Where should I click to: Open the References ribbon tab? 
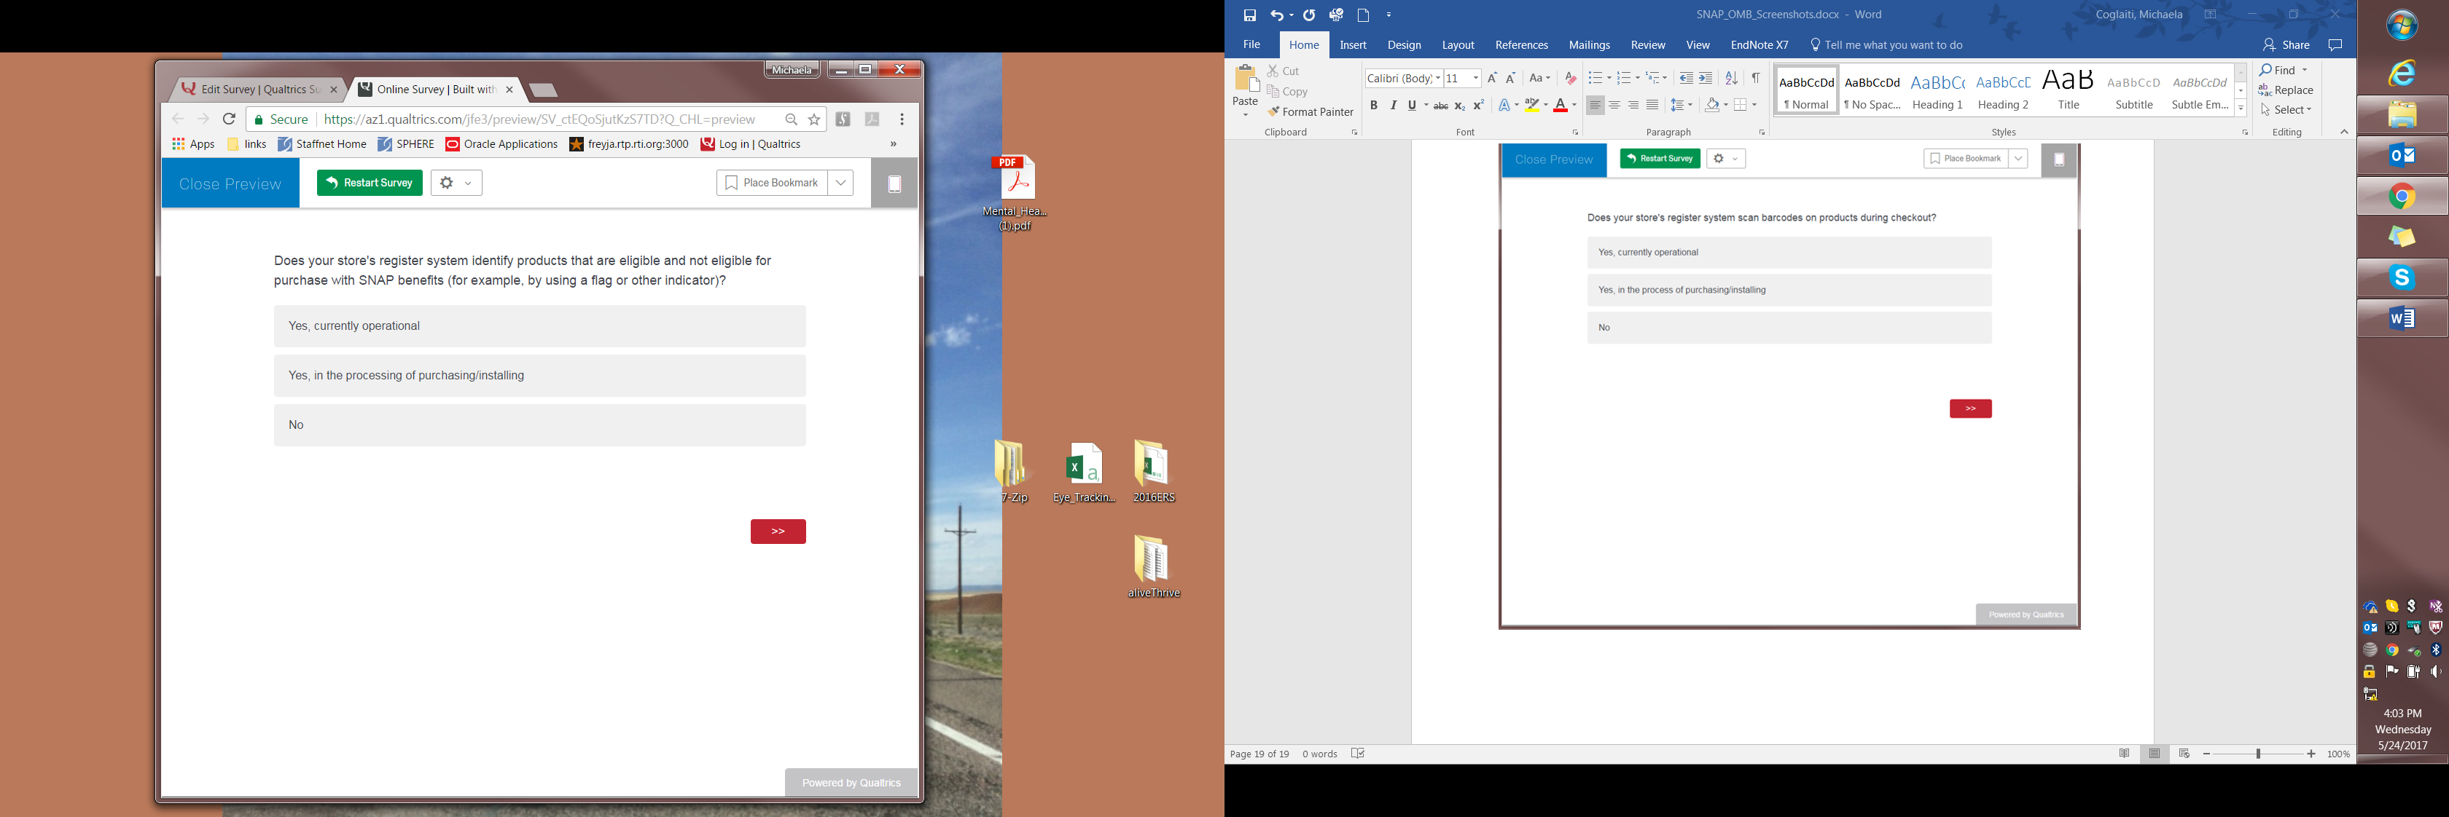(x=1520, y=44)
